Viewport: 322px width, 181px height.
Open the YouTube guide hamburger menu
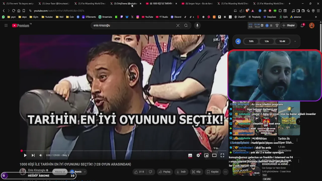click(x=6, y=25)
